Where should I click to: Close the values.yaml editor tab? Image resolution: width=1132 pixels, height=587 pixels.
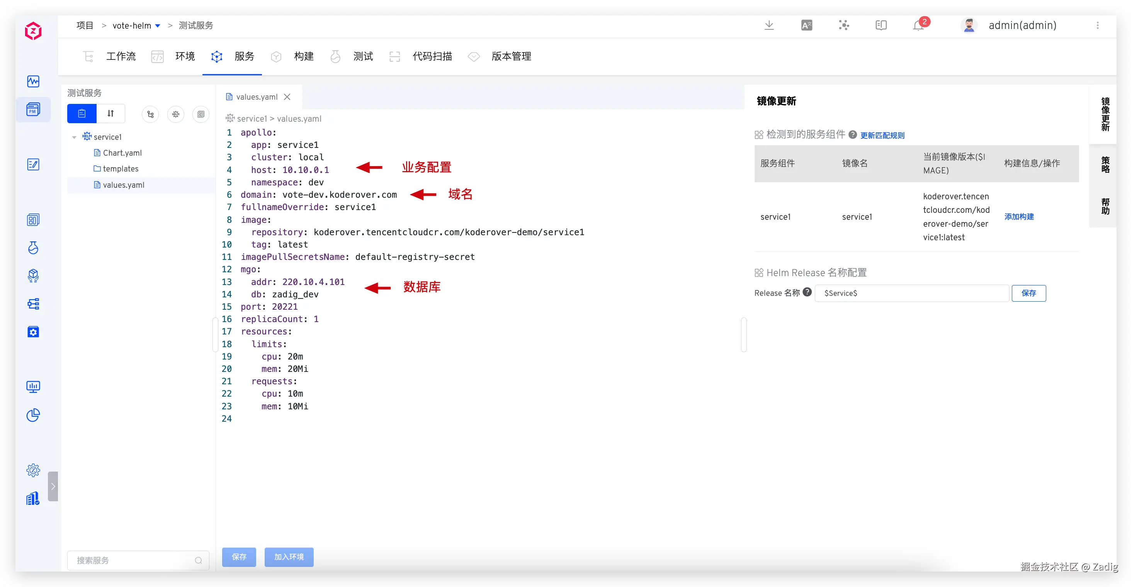(x=287, y=97)
